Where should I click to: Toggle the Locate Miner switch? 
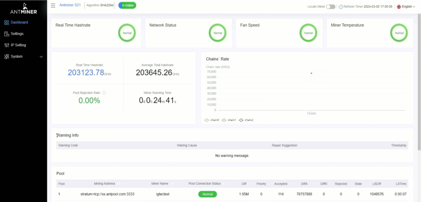(330, 7)
